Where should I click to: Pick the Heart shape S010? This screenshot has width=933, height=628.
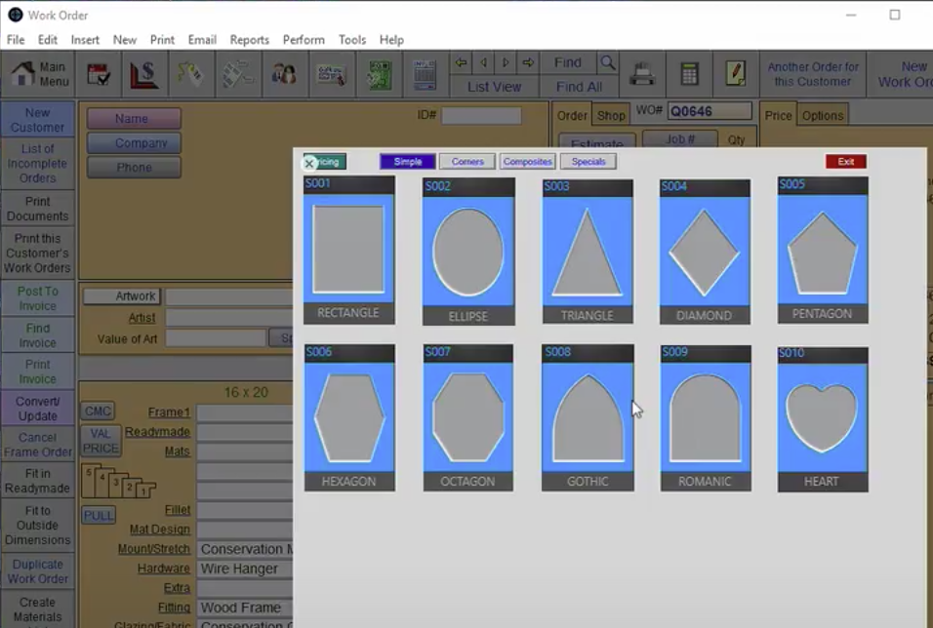(x=822, y=418)
